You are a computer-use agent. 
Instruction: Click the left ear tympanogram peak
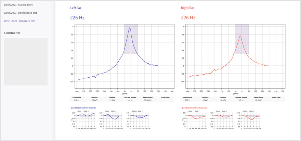coord(130,28)
